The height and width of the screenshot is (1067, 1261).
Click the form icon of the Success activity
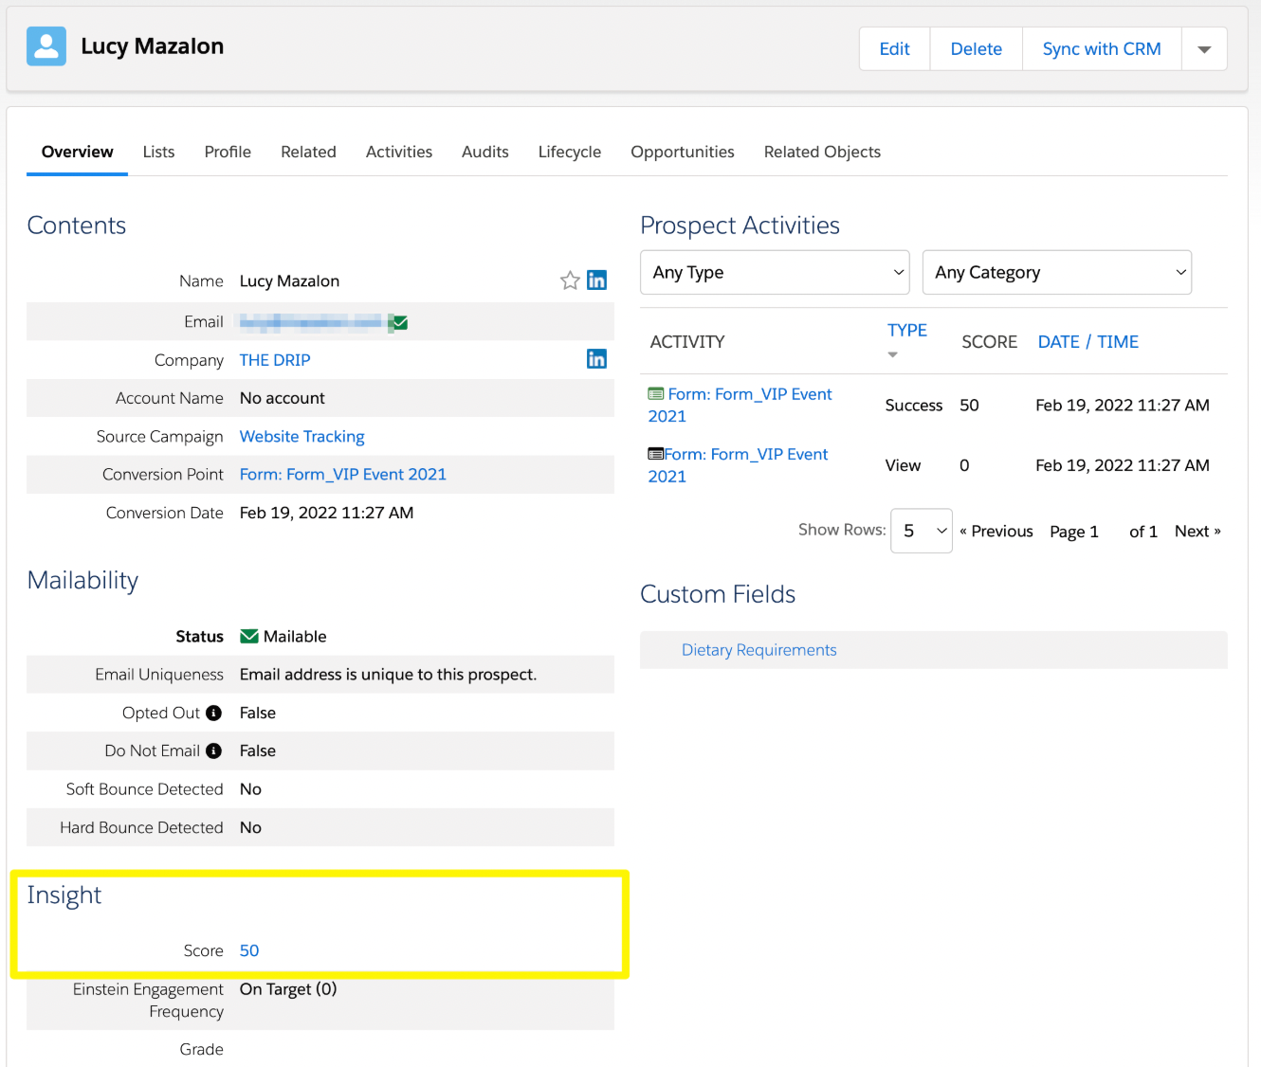(x=656, y=393)
